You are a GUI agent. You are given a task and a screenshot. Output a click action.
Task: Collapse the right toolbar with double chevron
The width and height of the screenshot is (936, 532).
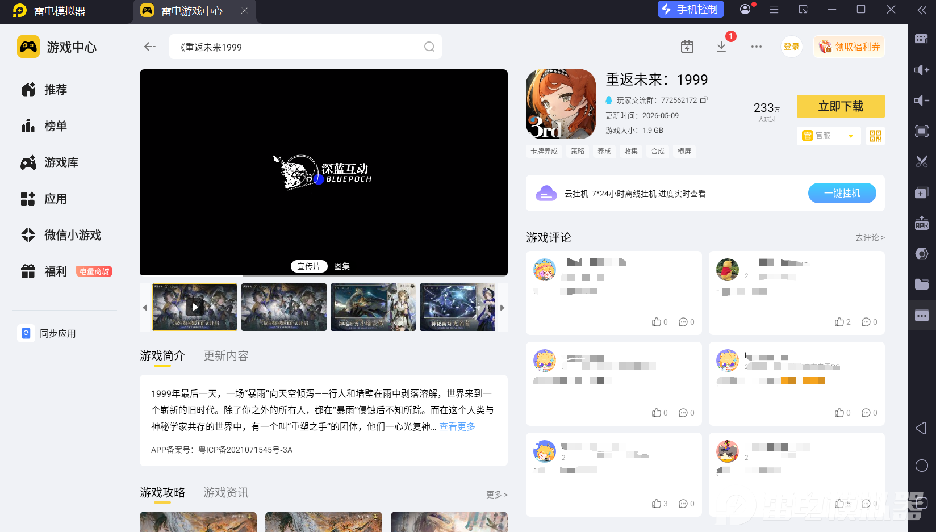922,10
